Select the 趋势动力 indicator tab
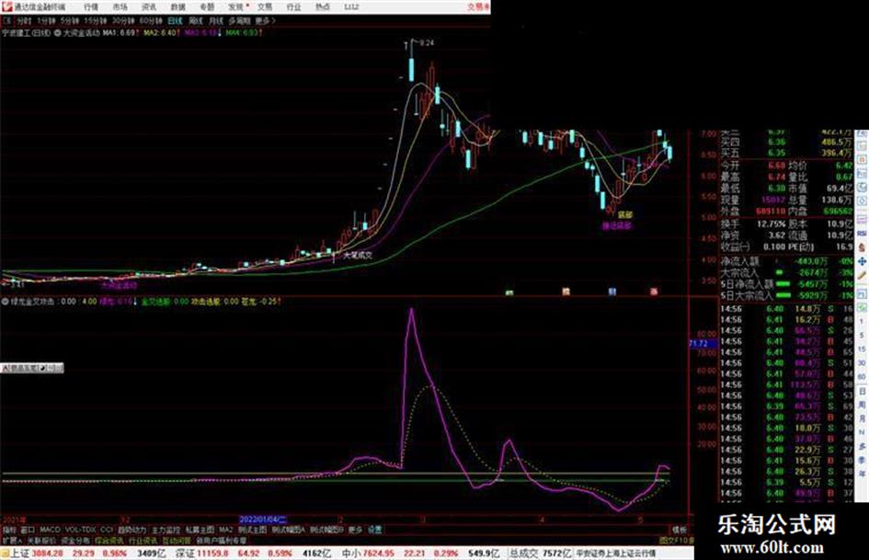 131,530
